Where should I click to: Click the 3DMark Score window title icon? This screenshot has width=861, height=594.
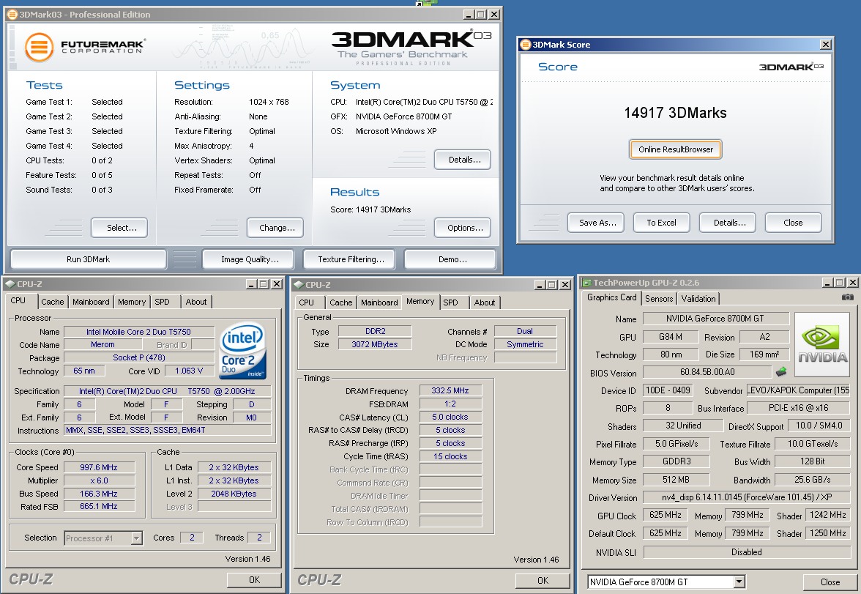[526, 45]
